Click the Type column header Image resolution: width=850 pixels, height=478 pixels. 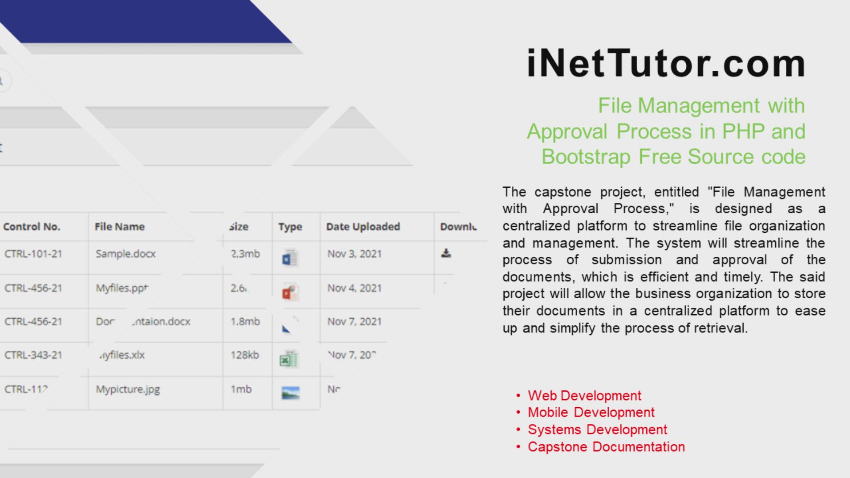click(290, 227)
